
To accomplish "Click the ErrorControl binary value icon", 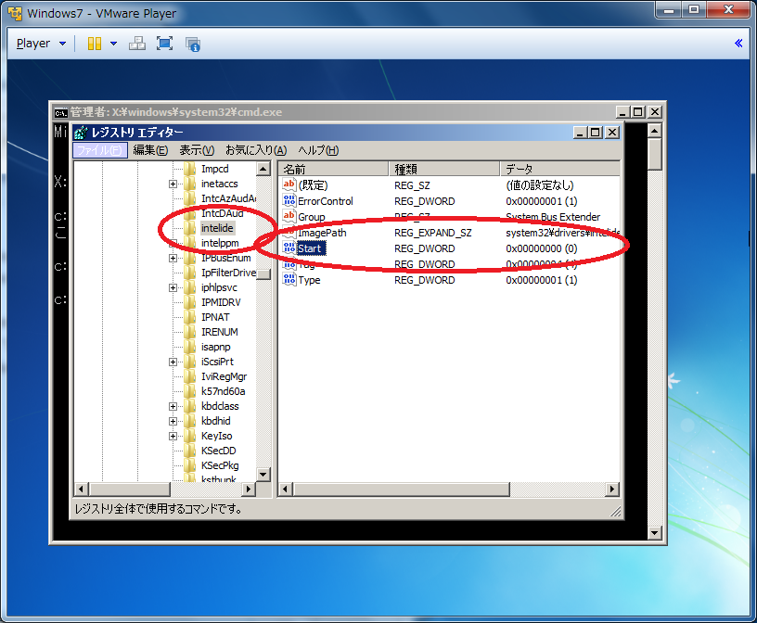I will click(289, 201).
